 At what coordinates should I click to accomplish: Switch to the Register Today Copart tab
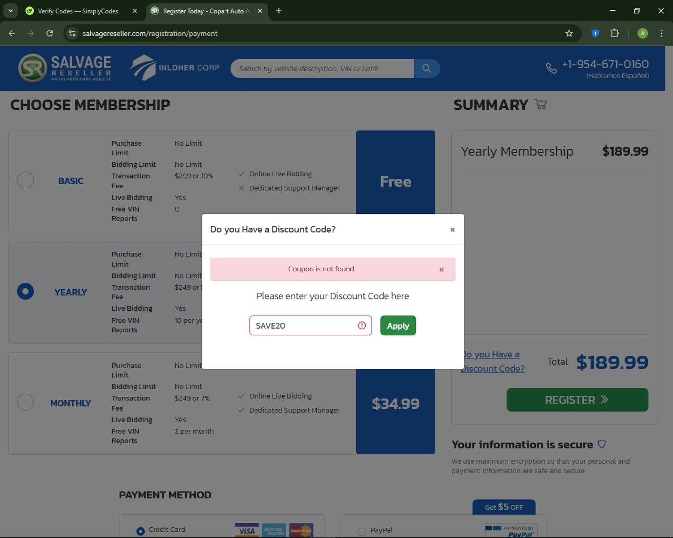point(206,11)
